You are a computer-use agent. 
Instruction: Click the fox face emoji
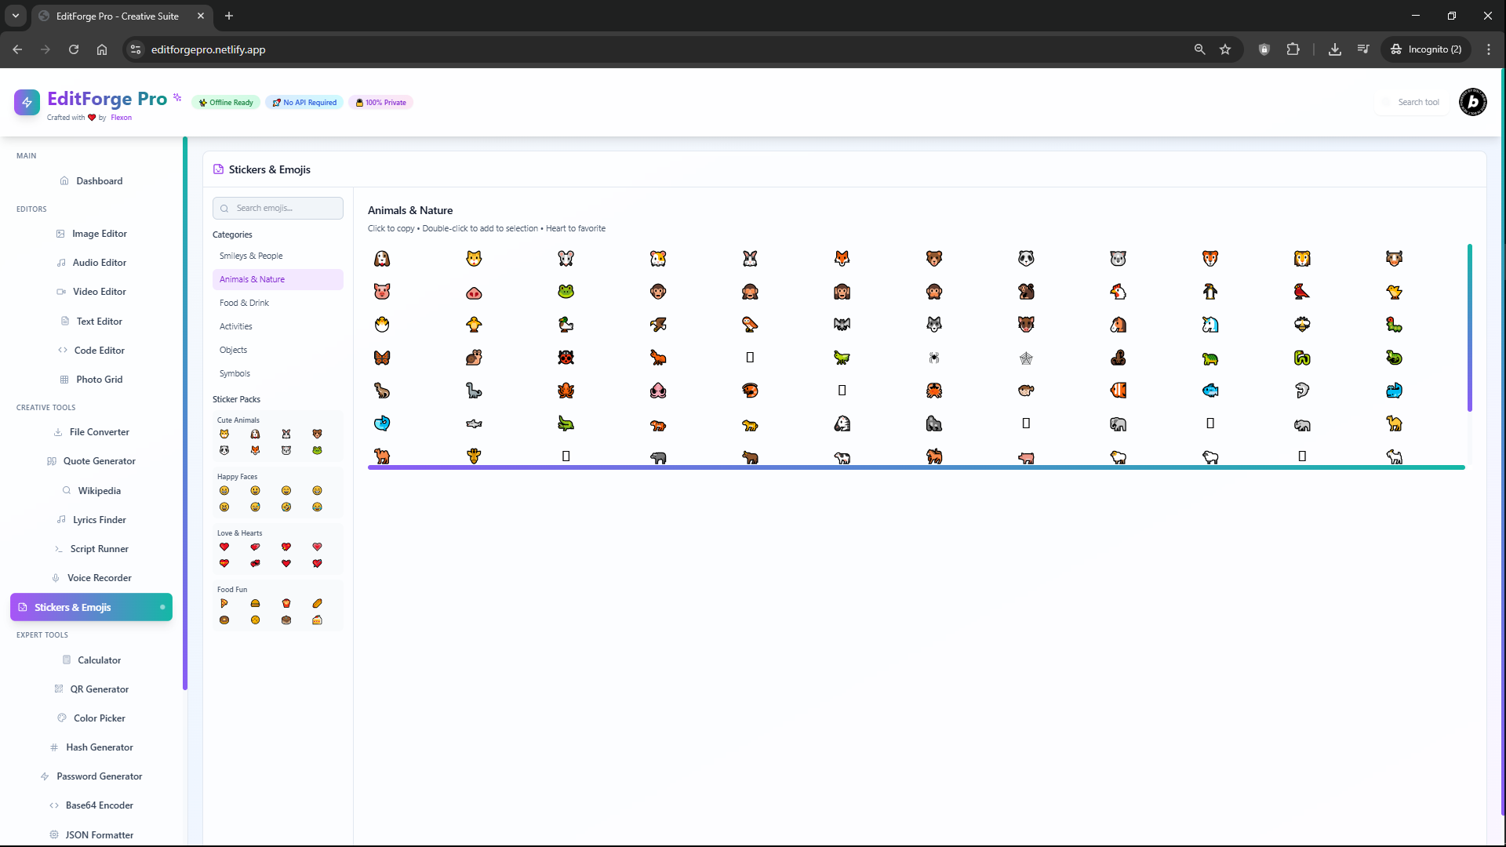[842, 258]
